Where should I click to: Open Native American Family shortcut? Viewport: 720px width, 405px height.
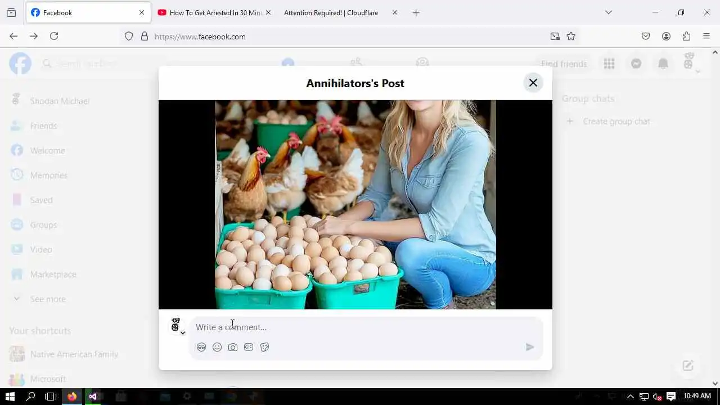(74, 354)
